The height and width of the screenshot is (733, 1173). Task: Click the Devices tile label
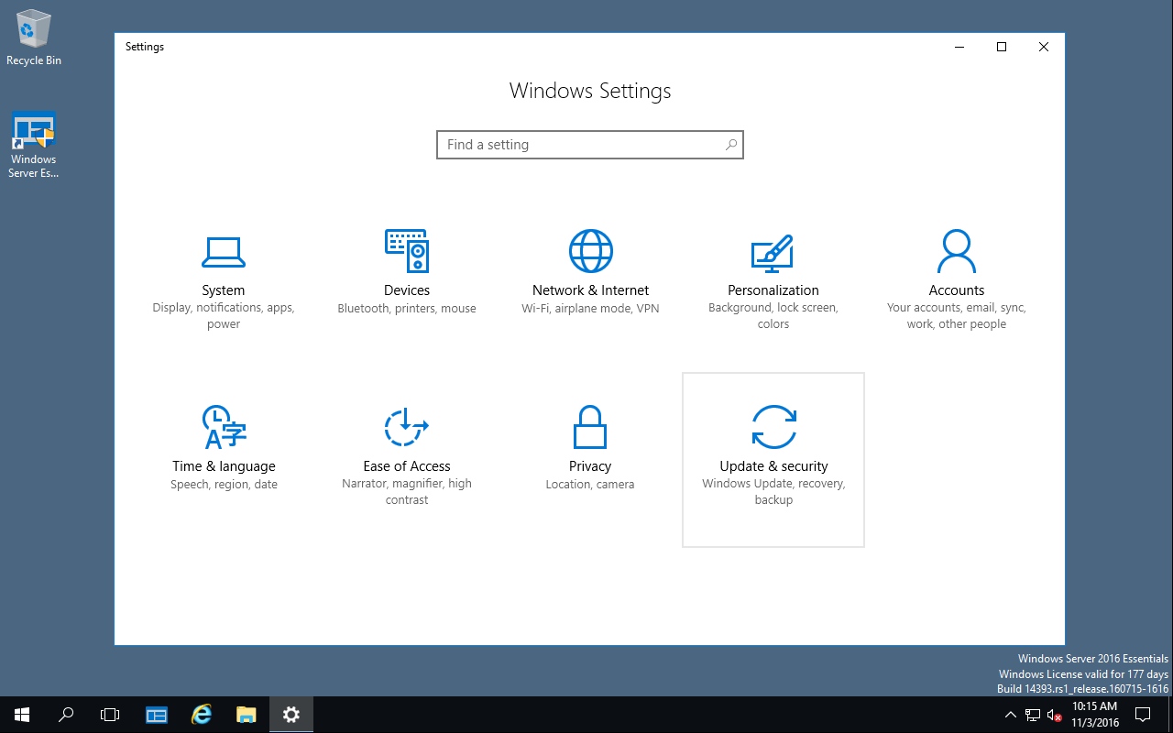coord(407,290)
